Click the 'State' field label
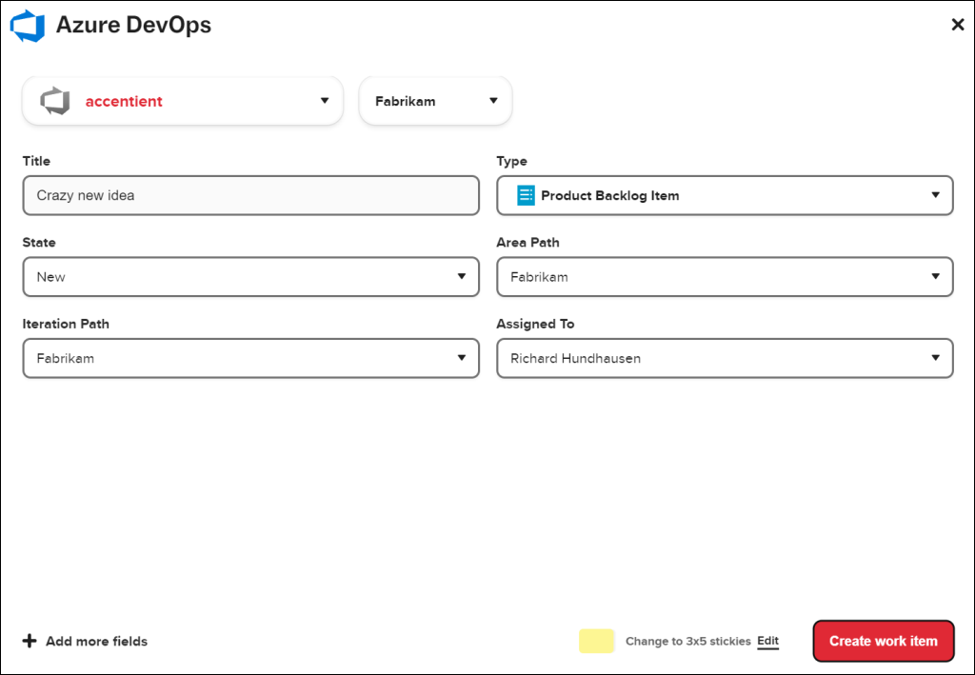Screen dimensions: 975x675 point(39,243)
